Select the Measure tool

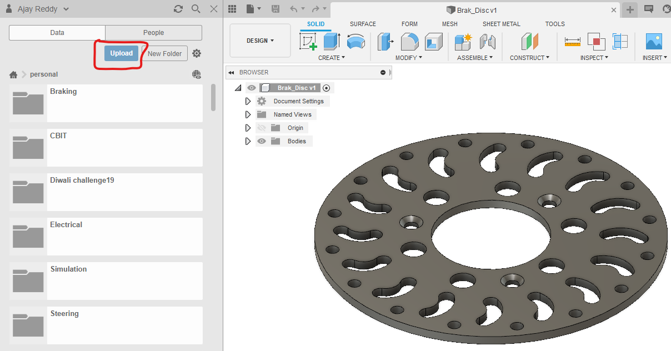point(572,41)
